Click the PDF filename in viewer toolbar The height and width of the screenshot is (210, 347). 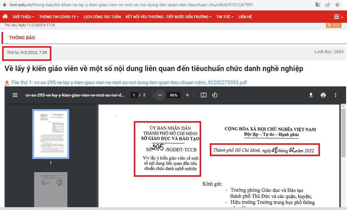pos(75,95)
